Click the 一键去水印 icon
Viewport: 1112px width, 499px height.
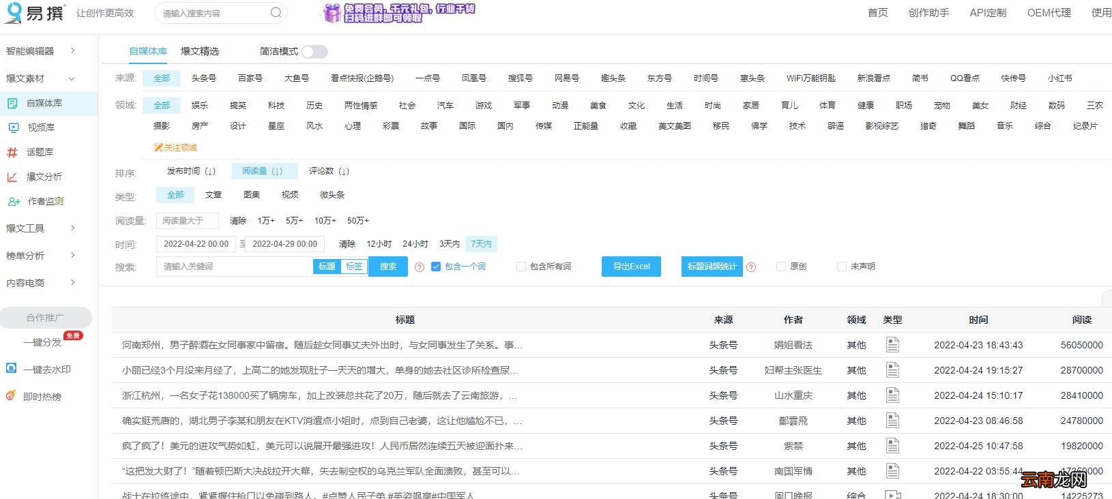pyautogui.click(x=11, y=368)
